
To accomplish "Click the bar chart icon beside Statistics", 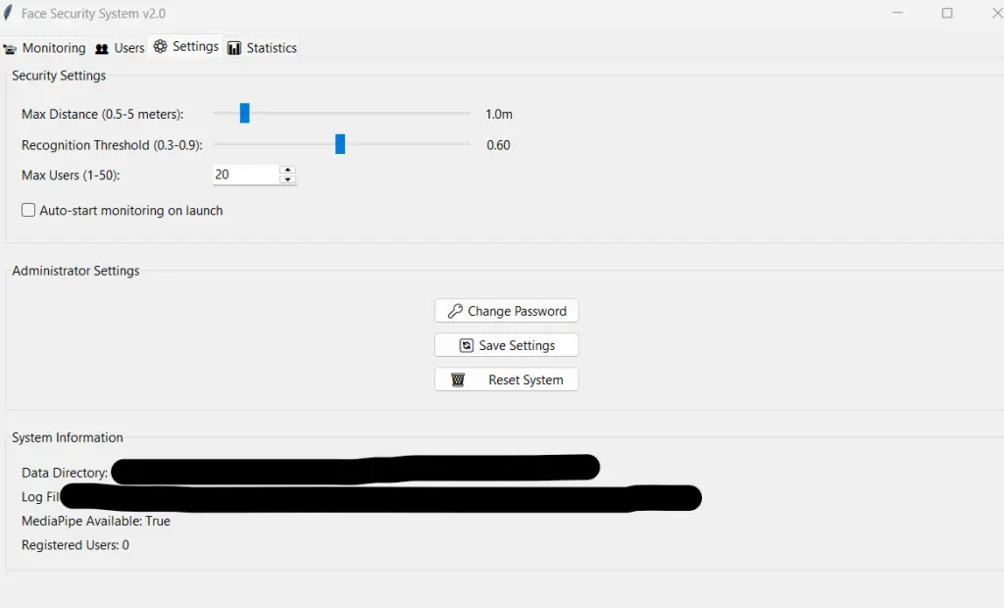I will click(x=234, y=48).
